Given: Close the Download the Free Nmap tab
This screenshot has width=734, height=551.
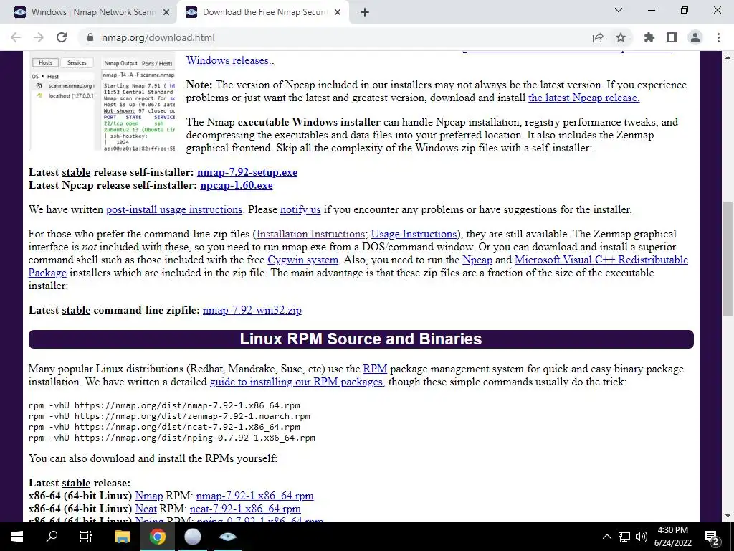Looking at the screenshot, I should click(x=338, y=13).
